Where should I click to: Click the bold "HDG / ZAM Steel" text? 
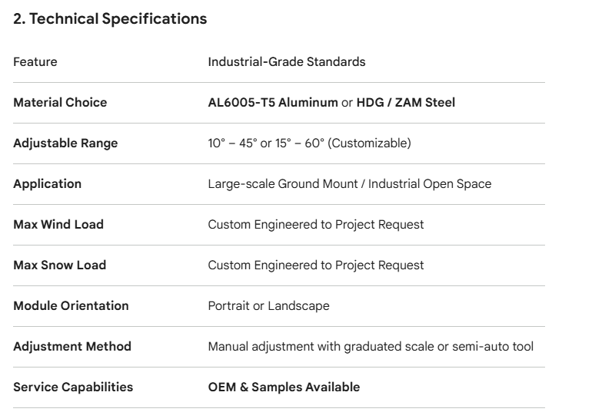406,102
